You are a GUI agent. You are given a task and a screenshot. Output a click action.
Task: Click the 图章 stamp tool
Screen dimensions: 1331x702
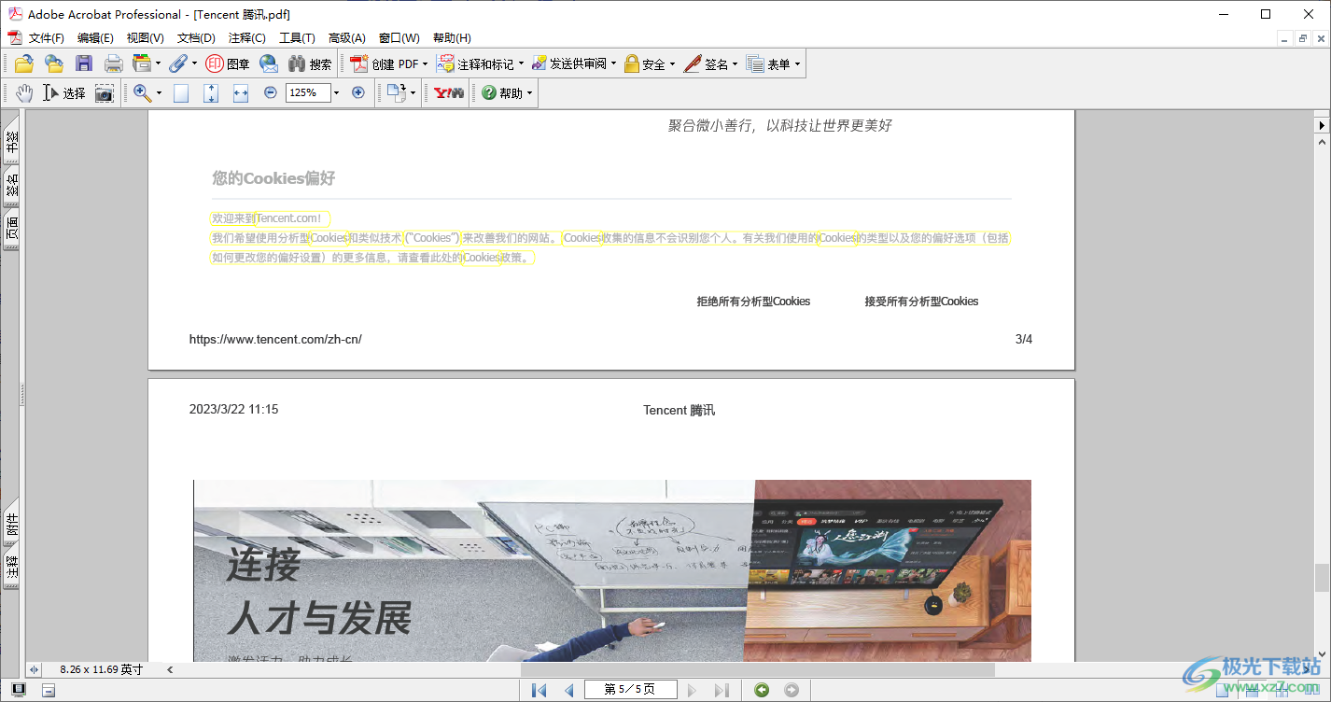pos(228,63)
